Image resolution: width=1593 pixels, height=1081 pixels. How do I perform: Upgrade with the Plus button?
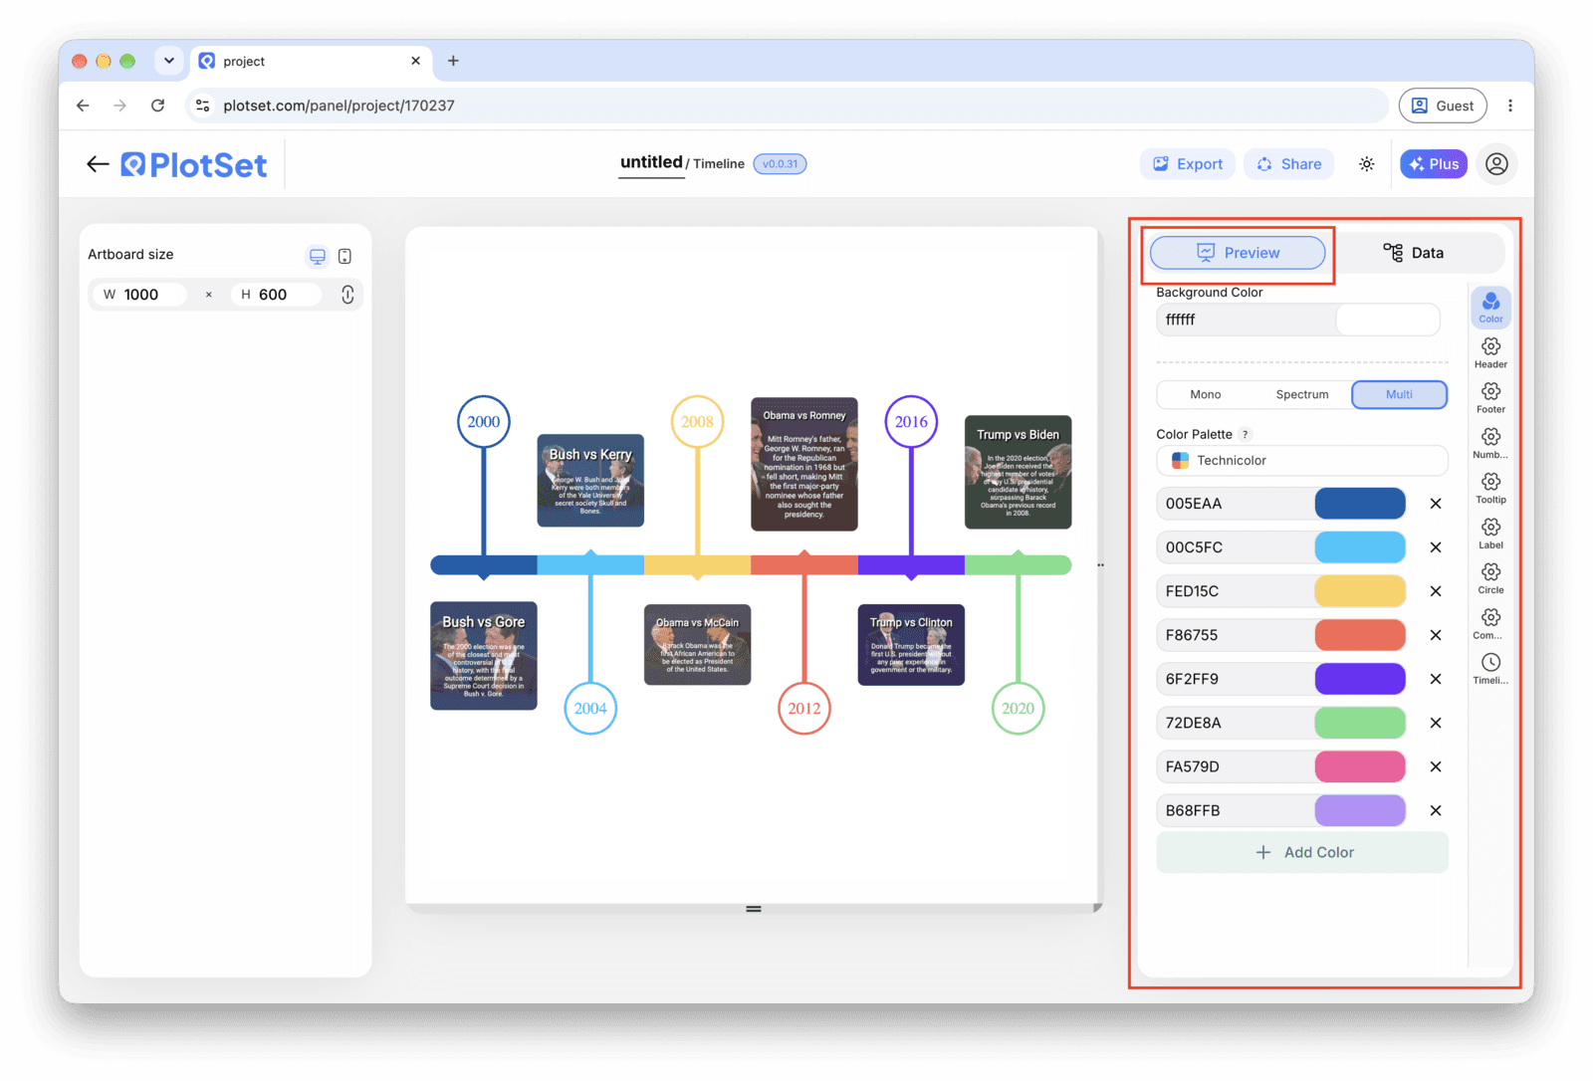(1434, 164)
